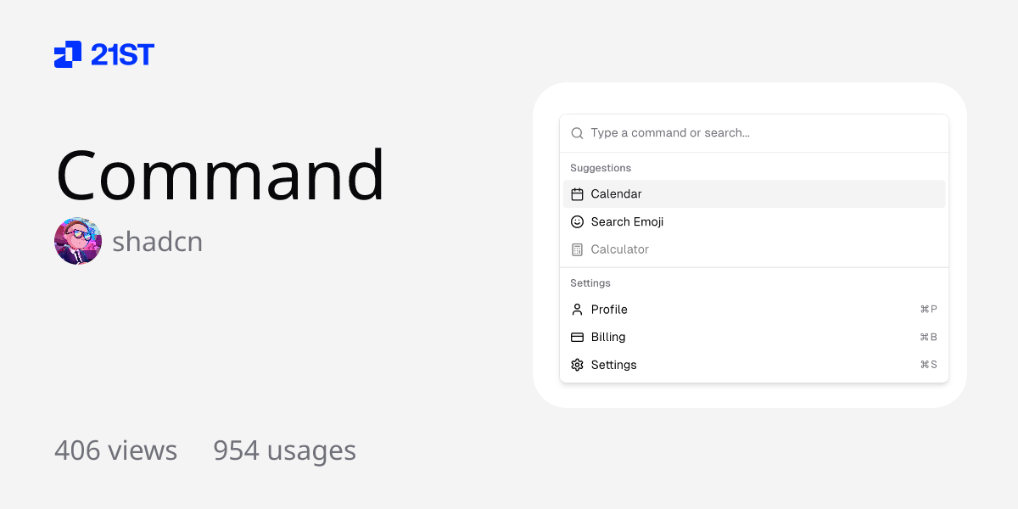Image resolution: width=1018 pixels, height=509 pixels.
Task: Open the Settings command entry
Action: coord(613,365)
